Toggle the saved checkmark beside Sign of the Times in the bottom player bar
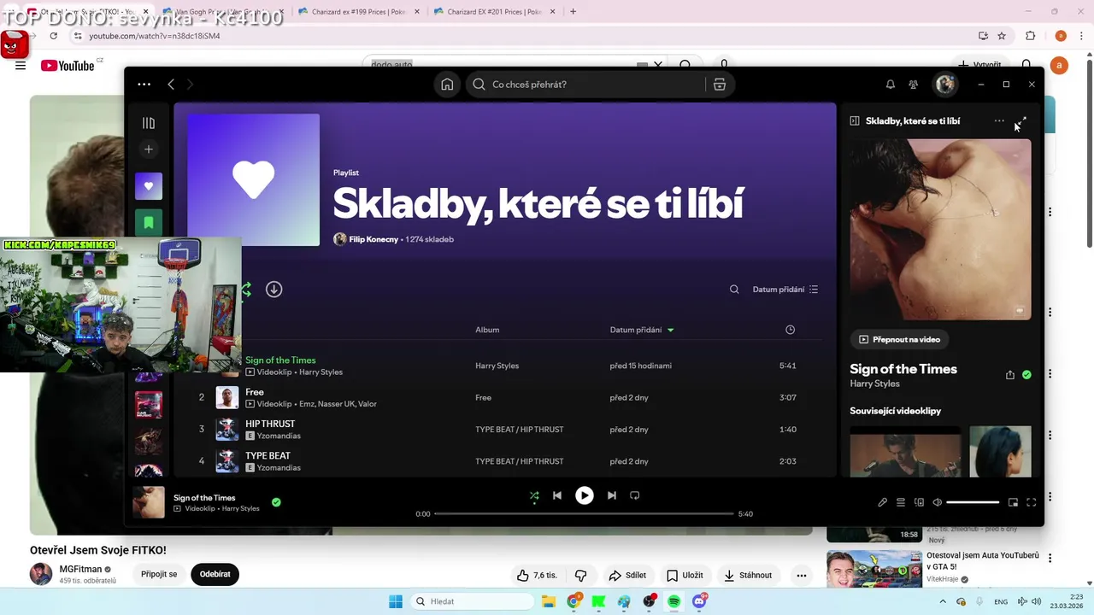Screen dimensions: 1094x615 click(276, 502)
